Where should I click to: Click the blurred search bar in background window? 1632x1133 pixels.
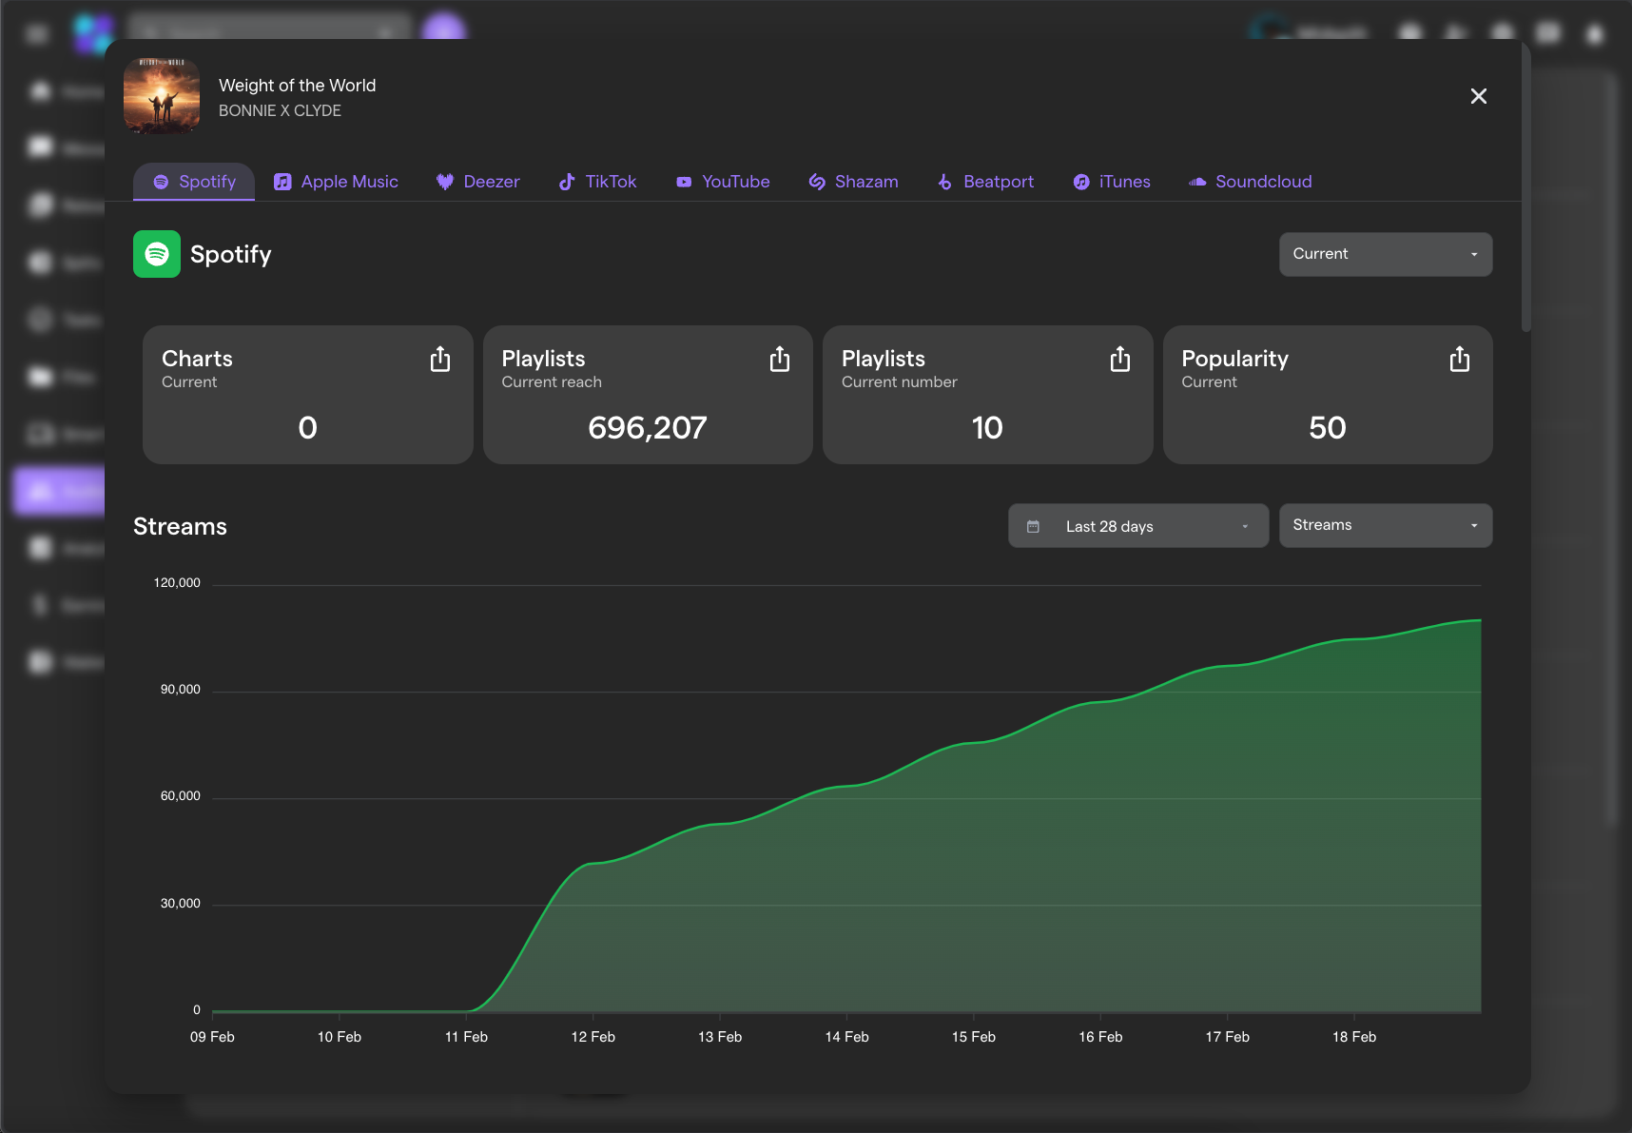click(269, 26)
